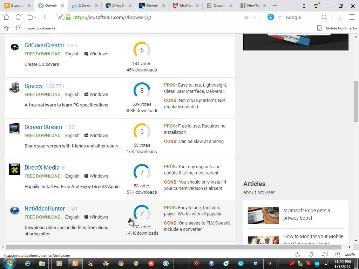Open the bookmarks star in bookmarks bar

point(6,28)
